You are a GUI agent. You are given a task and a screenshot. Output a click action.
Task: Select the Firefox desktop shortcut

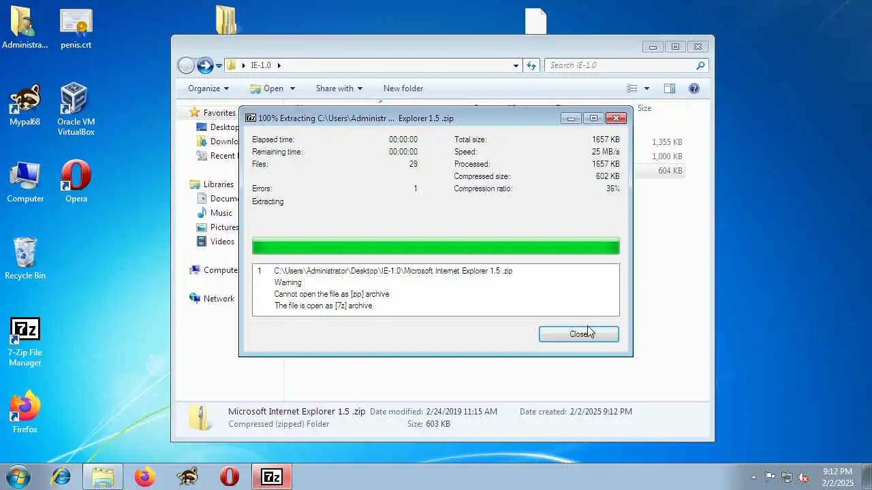(x=25, y=412)
